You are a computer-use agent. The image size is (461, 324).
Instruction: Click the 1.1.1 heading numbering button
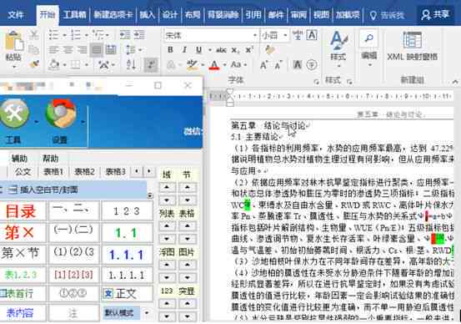coord(127,255)
